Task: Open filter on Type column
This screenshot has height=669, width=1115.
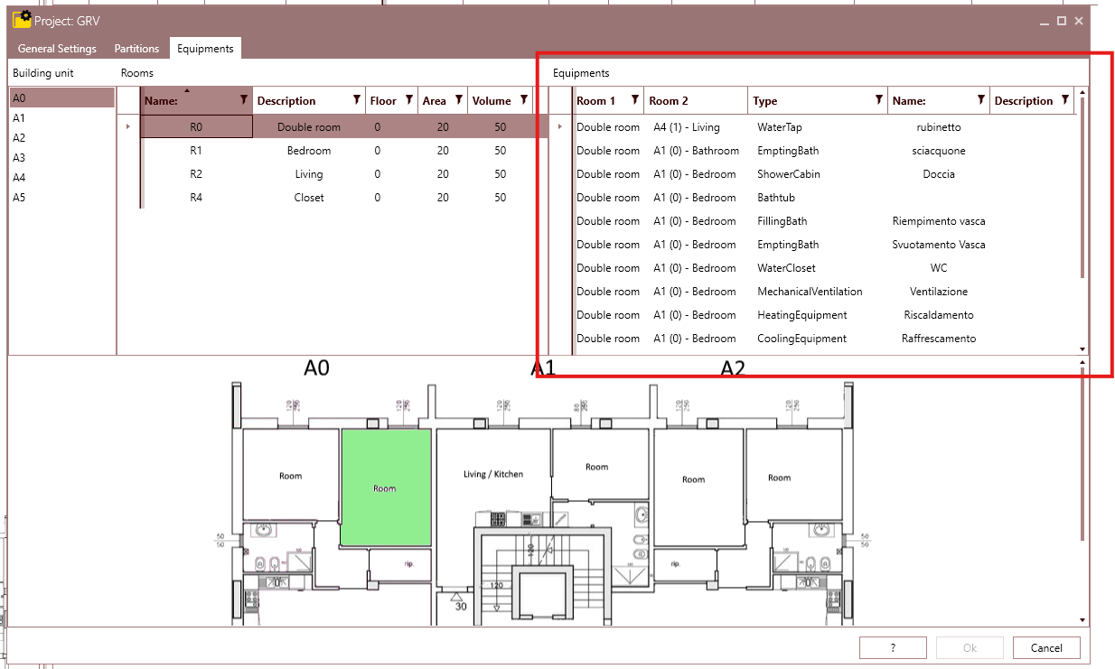Action: 879,100
